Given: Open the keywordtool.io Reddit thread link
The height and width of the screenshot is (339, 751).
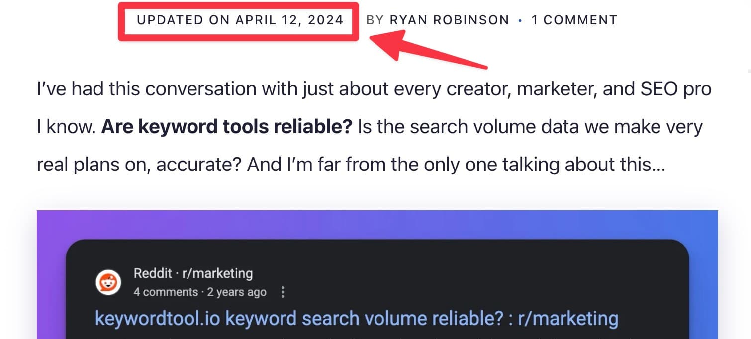Looking at the screenshot, I should pyautogui.click(x=356, y=318).
